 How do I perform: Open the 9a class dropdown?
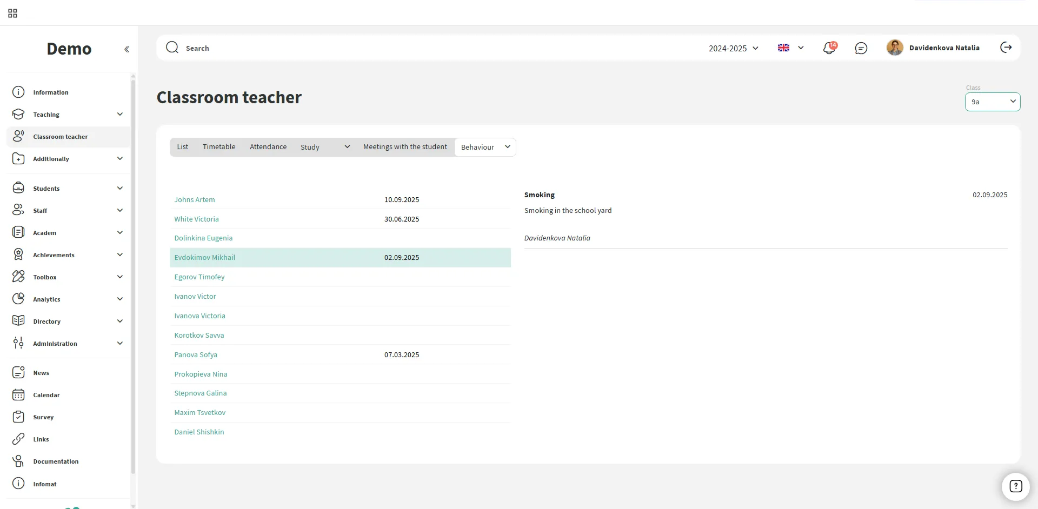(992, 102)
